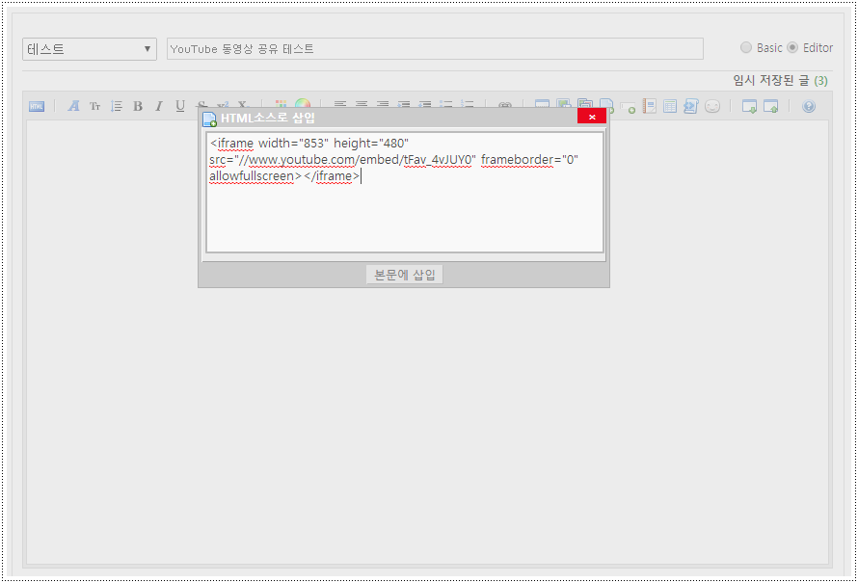Toggle italic formatting
The width and height of the screenshot is (858, 583).
click(x=159, y=107)
